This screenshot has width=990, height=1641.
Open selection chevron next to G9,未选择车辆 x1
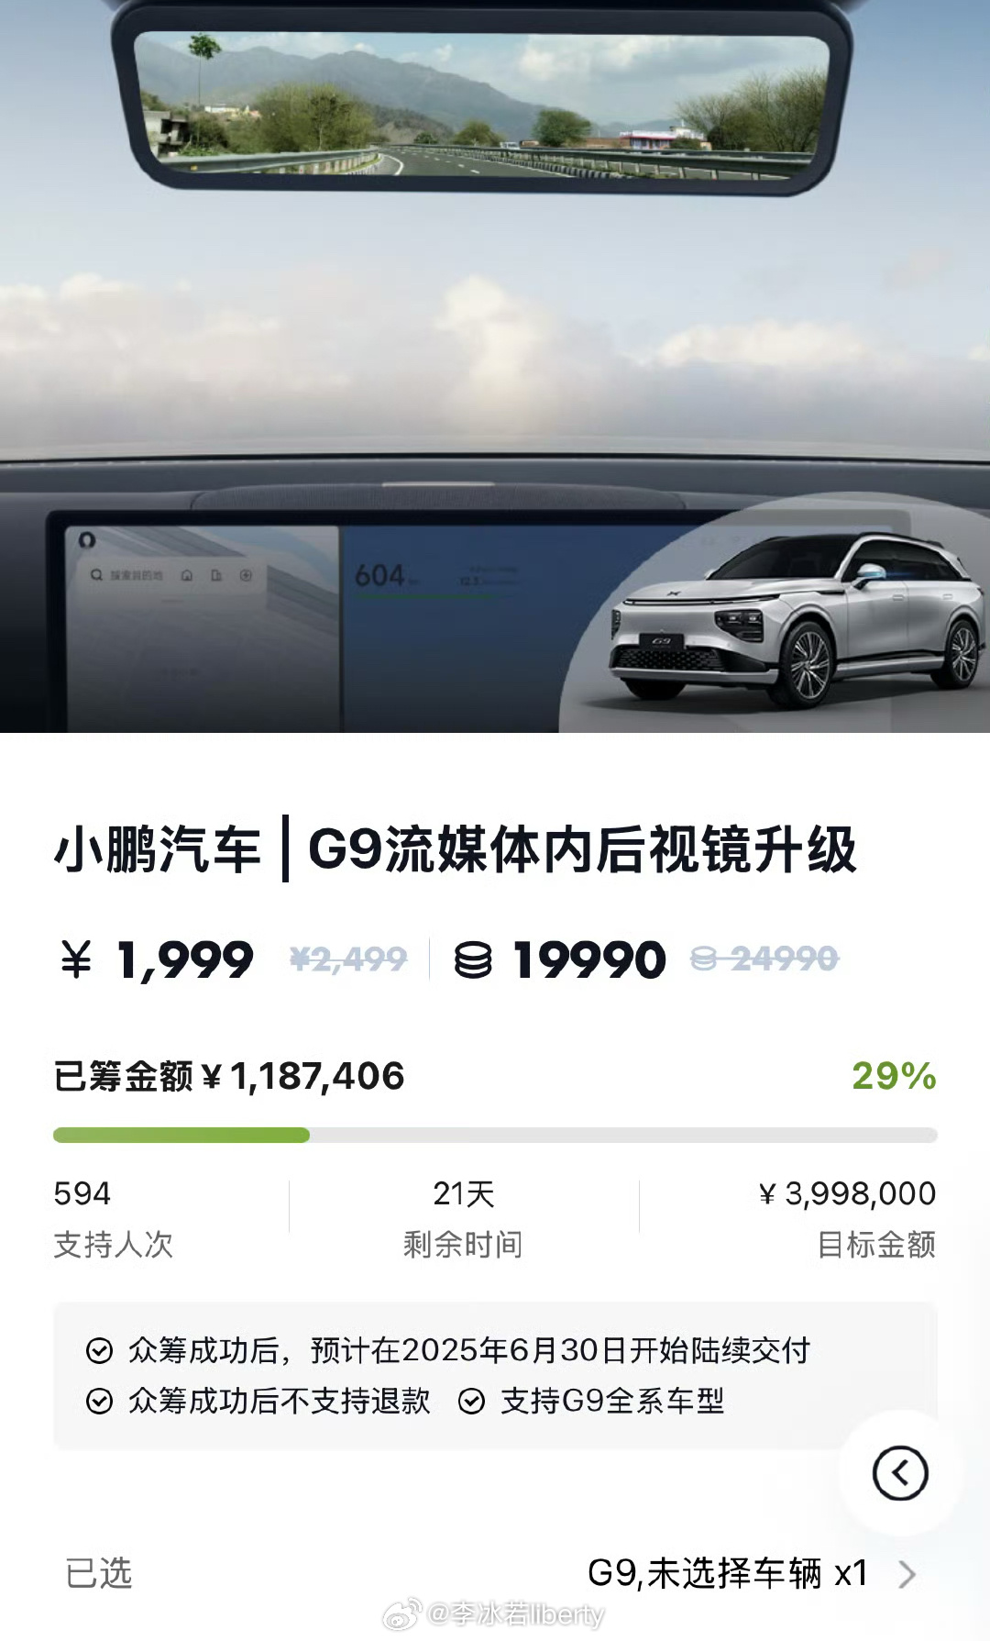[907, 1574]
